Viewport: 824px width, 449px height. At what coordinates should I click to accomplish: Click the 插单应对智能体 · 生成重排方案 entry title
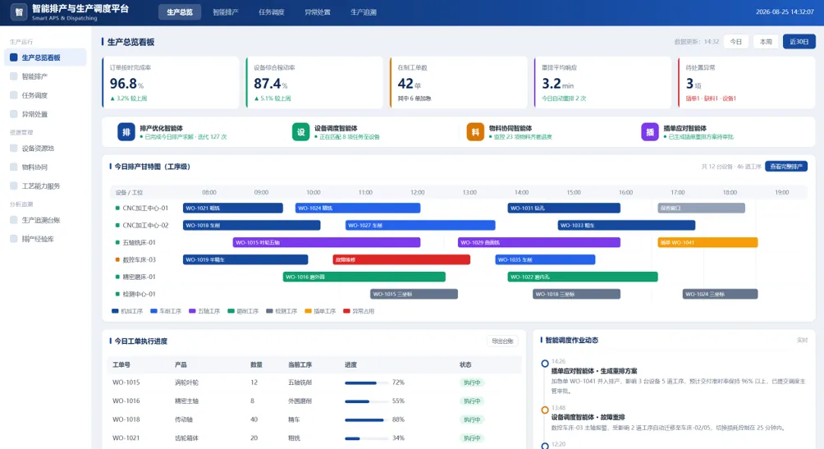(594, 371)
